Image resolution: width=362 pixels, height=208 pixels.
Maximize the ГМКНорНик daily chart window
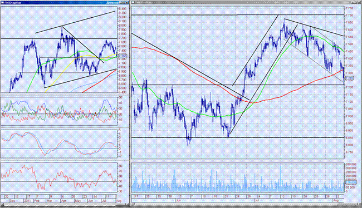tap(124, 3)
